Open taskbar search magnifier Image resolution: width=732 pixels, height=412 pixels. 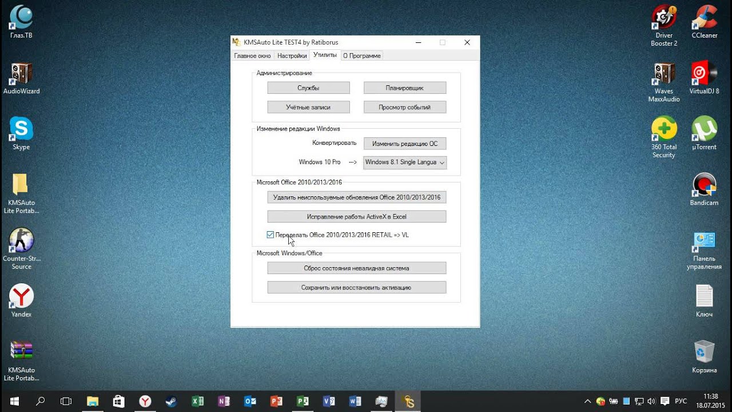pyautogui.click(x=41, y=401)
